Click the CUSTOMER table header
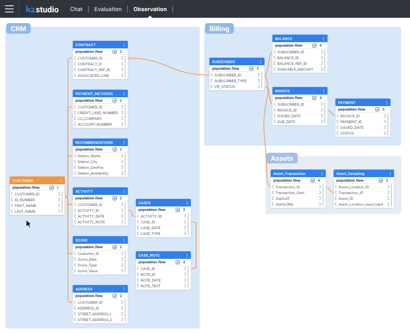The image size is (410, 333). point(37,181)
